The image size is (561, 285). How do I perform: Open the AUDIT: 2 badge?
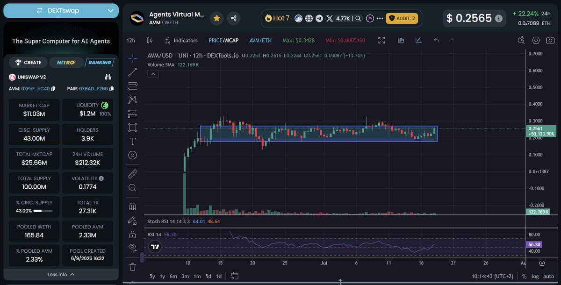pyautogui.click(x=402, y=19)
